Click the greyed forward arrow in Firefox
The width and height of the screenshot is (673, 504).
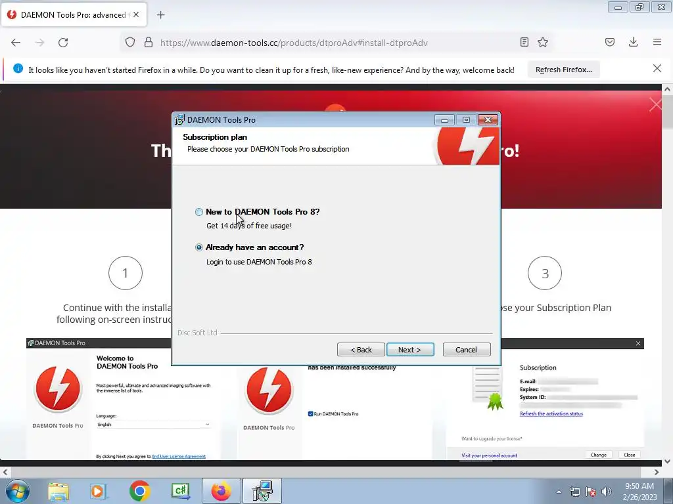39,43
